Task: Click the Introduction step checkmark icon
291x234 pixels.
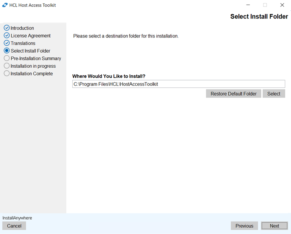Action: 7,28
